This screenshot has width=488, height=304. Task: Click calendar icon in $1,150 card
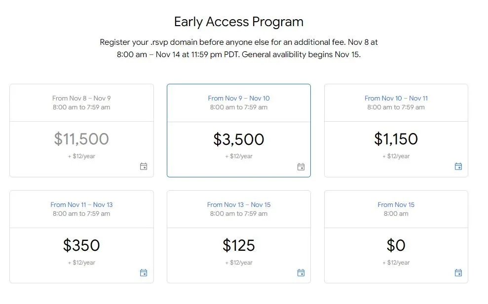pyautogui.click(x=458, y=167)
